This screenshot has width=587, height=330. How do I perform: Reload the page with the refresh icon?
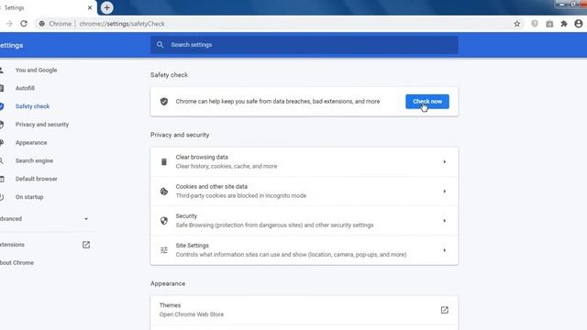[x=24, y=24]
